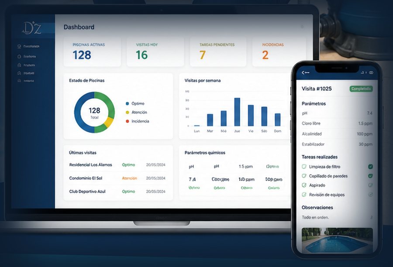Screen dimensions: 393x267
Task: Click the yellow segment of the donut chart
Action: 109,122
